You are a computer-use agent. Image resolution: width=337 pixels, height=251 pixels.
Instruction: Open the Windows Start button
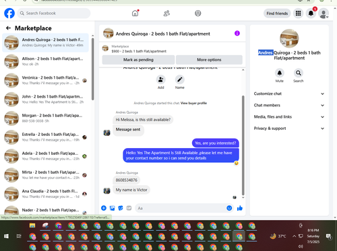pyautogui.click(x=6, y=236)
